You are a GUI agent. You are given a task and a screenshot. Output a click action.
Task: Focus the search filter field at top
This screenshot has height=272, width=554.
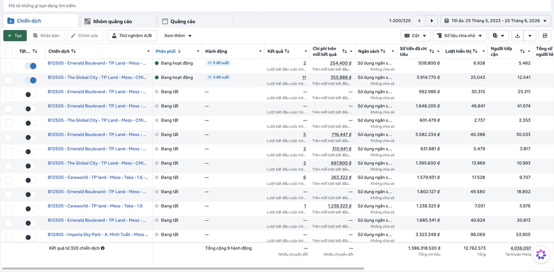[277, 6]
